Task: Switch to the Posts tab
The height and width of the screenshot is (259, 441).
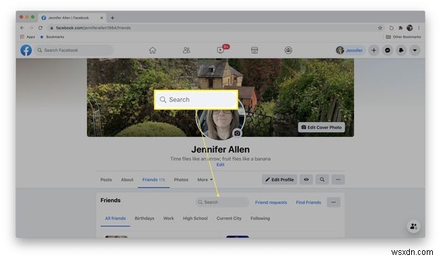Action: click(x=106, y=180)
